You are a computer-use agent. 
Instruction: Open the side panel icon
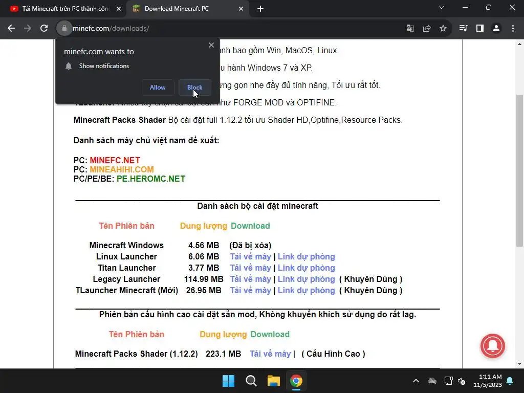point(480,29)
